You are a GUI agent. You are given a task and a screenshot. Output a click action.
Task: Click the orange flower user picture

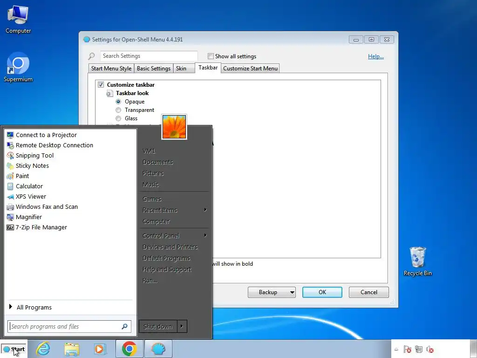(174, 127)
